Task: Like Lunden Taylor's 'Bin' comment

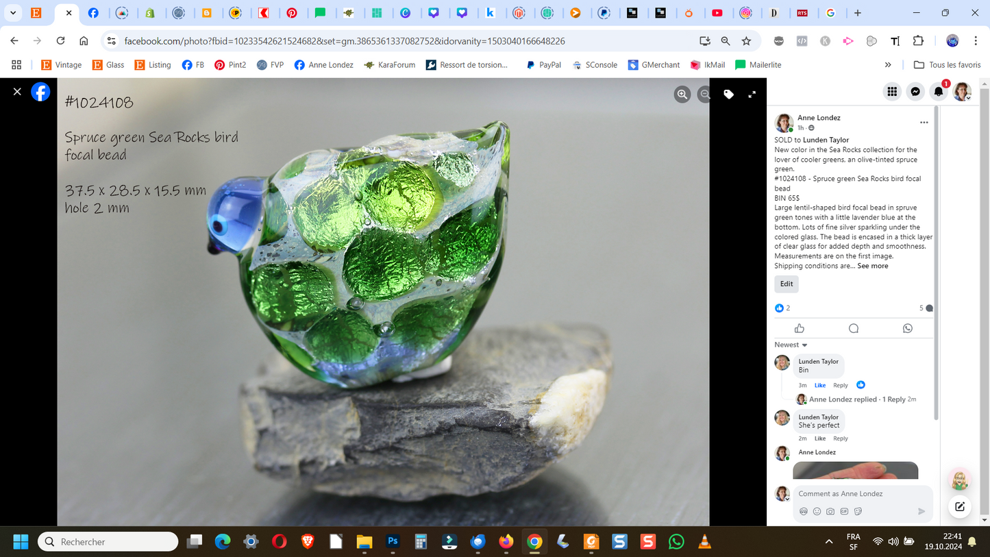Action: pyautogui.click(x=820, y=385)
